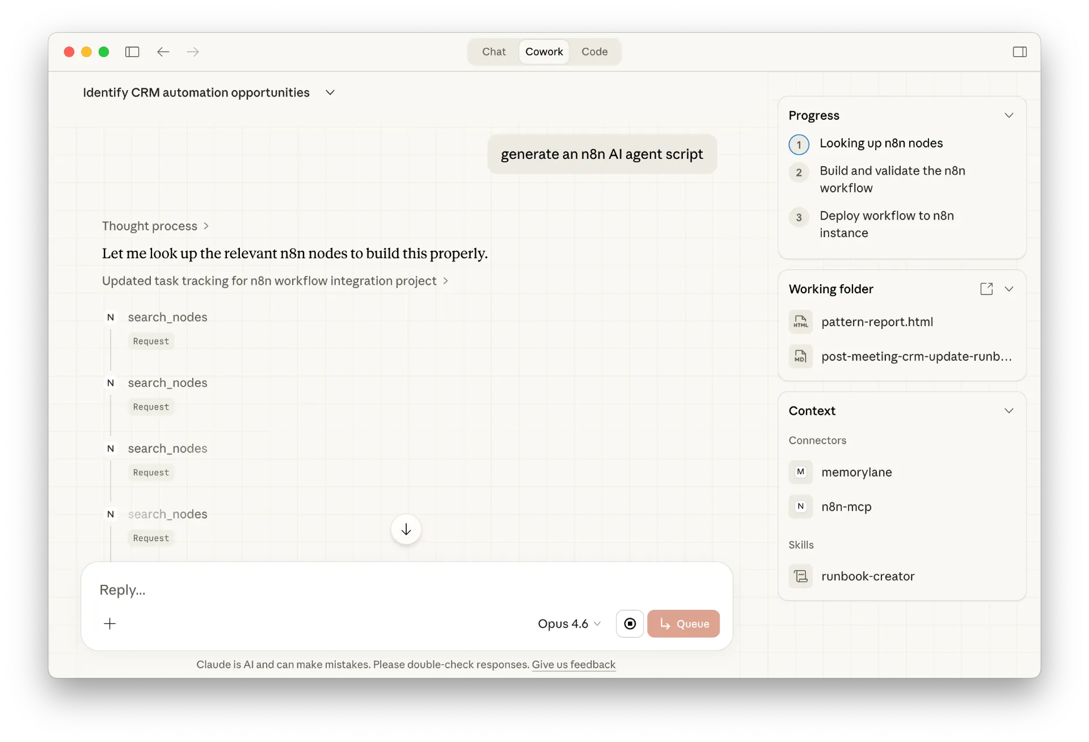This screenshot has height=742, width=1089.
Task: Switch to the Code tab
Action: [594, 52]
